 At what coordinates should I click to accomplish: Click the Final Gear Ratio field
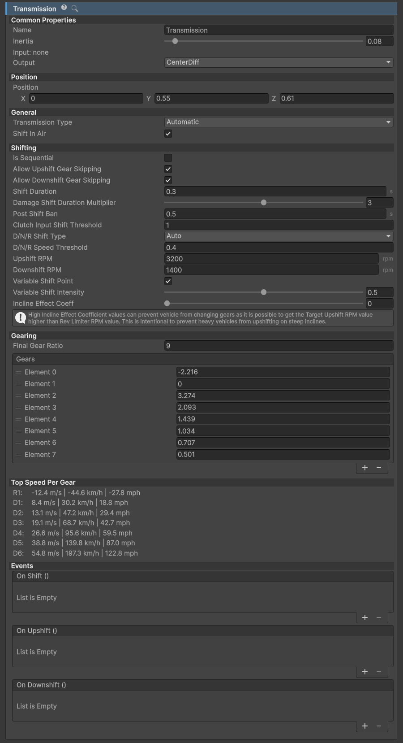tap(279, 346)
